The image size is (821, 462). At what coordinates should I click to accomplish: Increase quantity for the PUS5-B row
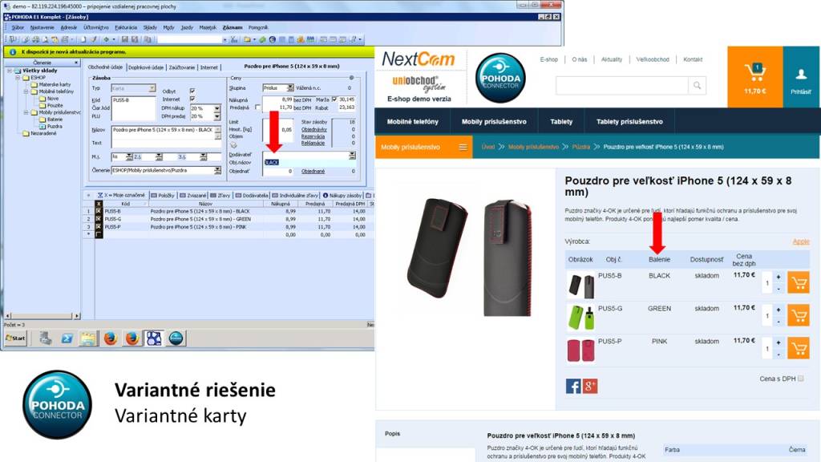pyautogui.click(x=779, y=277)
